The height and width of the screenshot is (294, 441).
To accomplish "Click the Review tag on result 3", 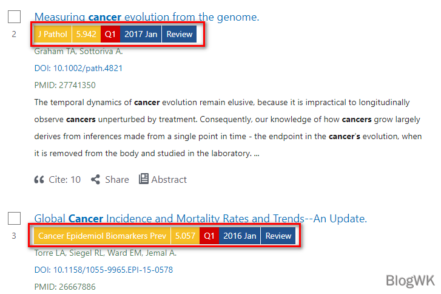I will point(278,236).
